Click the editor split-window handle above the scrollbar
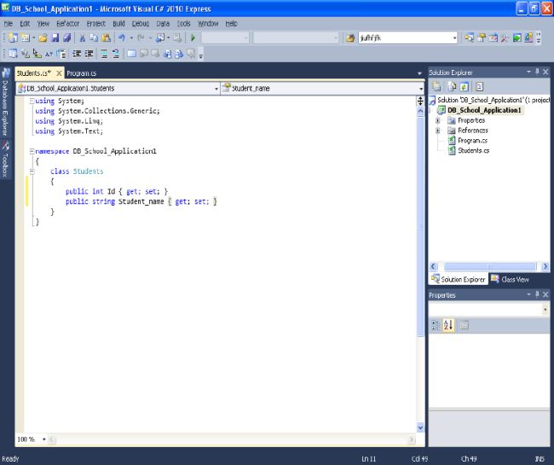554x465 pixels. [420, 101]
